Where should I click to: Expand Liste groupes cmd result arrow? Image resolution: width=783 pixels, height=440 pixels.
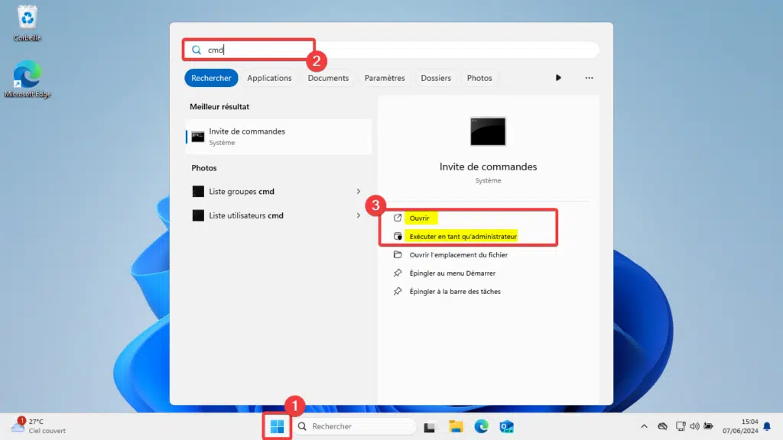[x=359, y=191]
